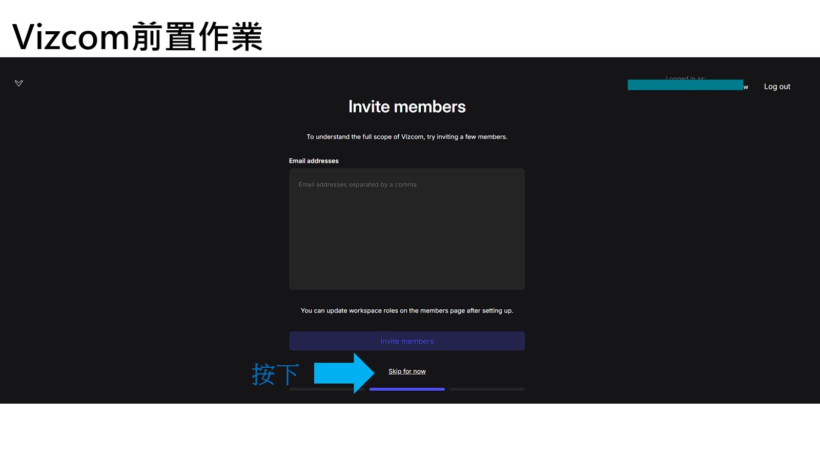Click the Log out link
This screenshot has width=820, height=461.
[x=777, y=87]
